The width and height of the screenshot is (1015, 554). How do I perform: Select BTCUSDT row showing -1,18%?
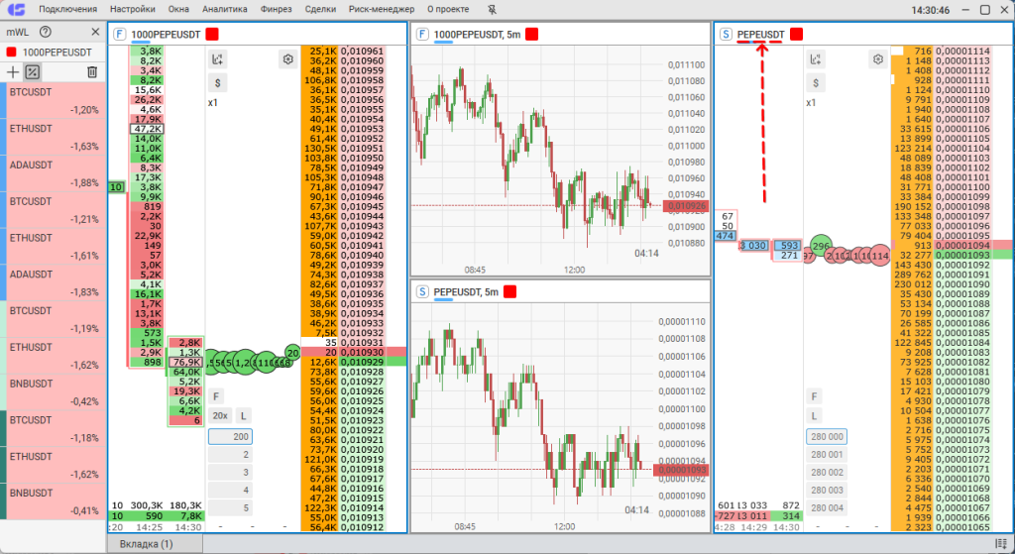[x=56, y=428]
